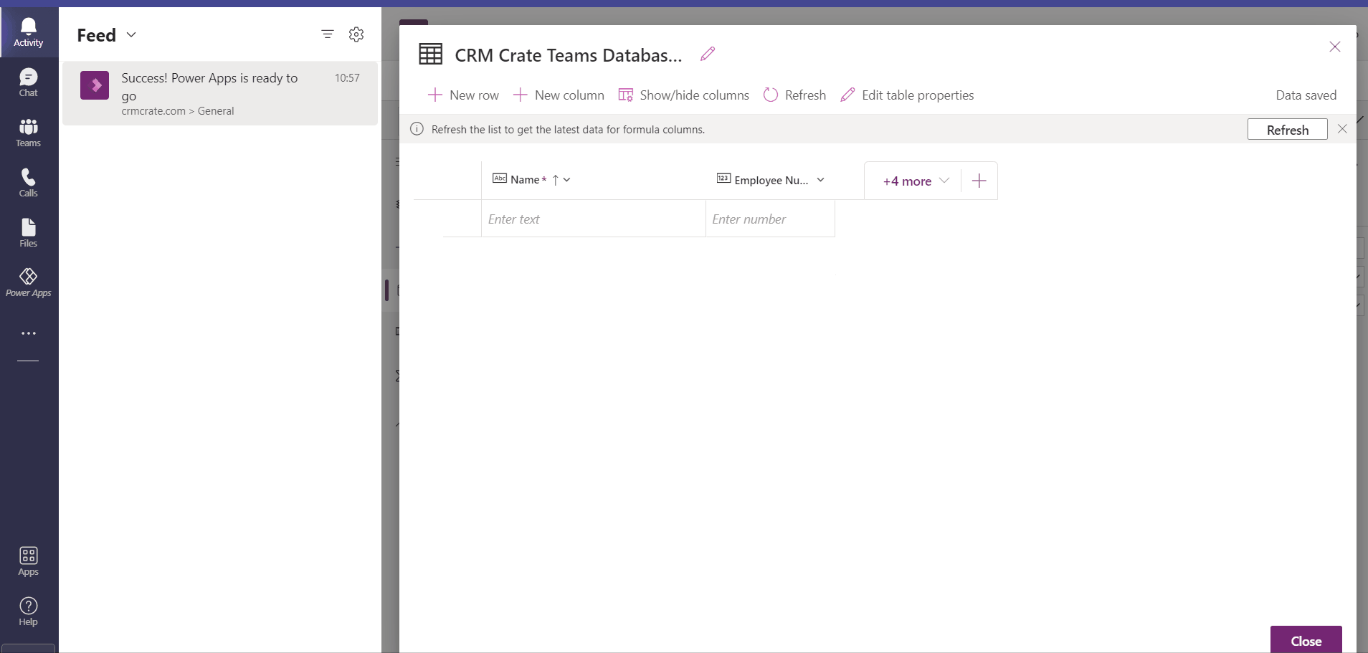Switch to Teams in the sidebar

pos(28,131)
